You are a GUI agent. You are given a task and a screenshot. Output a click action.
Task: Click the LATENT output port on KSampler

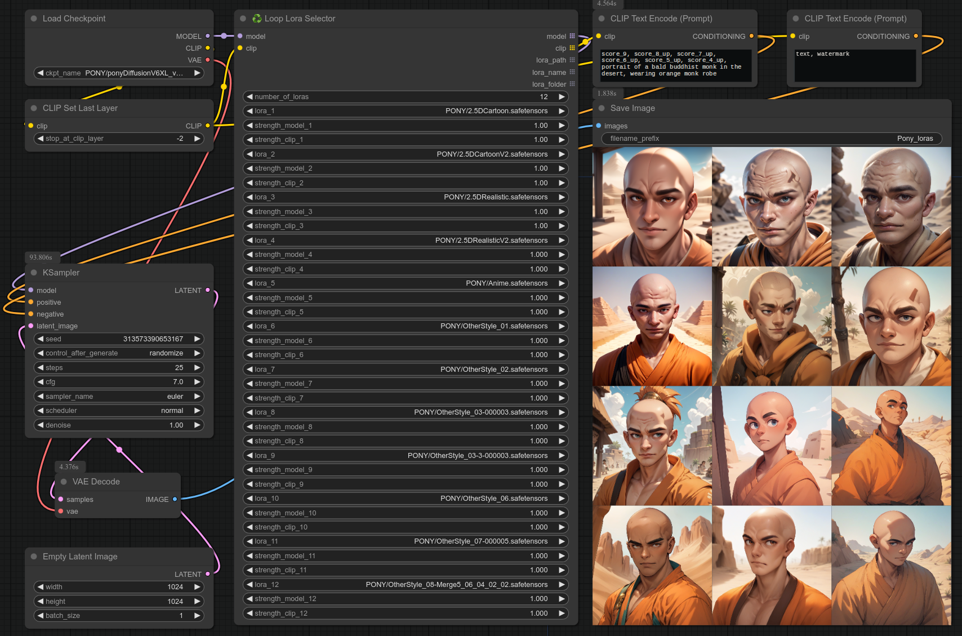point(208,290)
